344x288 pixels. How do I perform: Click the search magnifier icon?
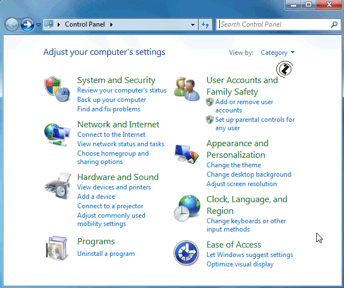[334, 24]
